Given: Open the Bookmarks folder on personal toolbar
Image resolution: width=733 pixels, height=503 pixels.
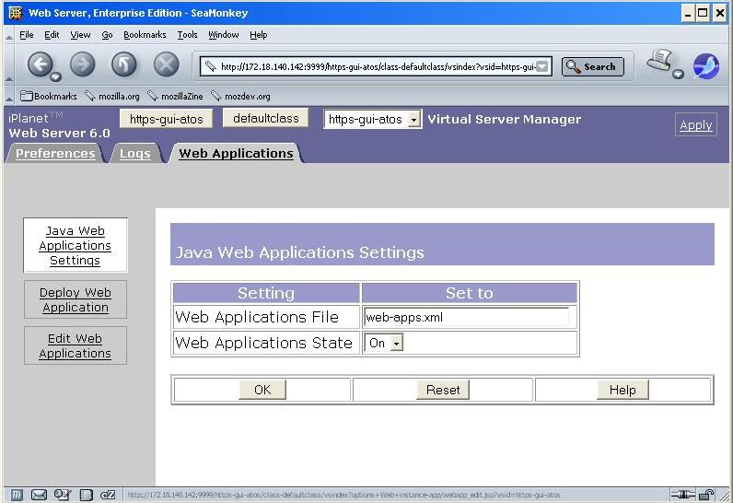Looking at the screenshot, I should click(49, 96).
